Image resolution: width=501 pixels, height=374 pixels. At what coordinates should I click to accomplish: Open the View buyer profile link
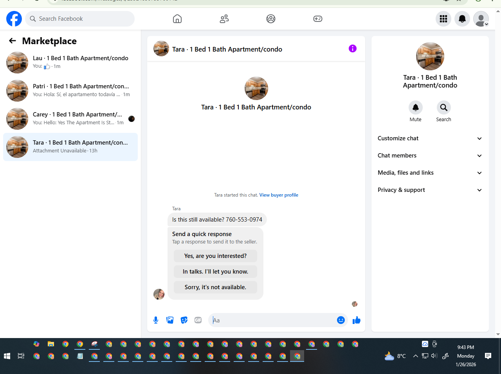pyautogui.click(x=279, y=195)
